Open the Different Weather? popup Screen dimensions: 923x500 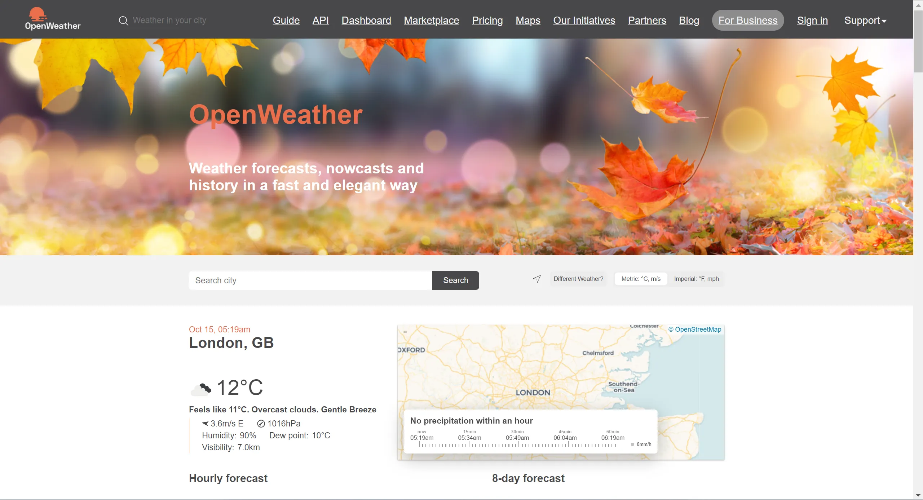pyautogui.click(x=578, y=279)
